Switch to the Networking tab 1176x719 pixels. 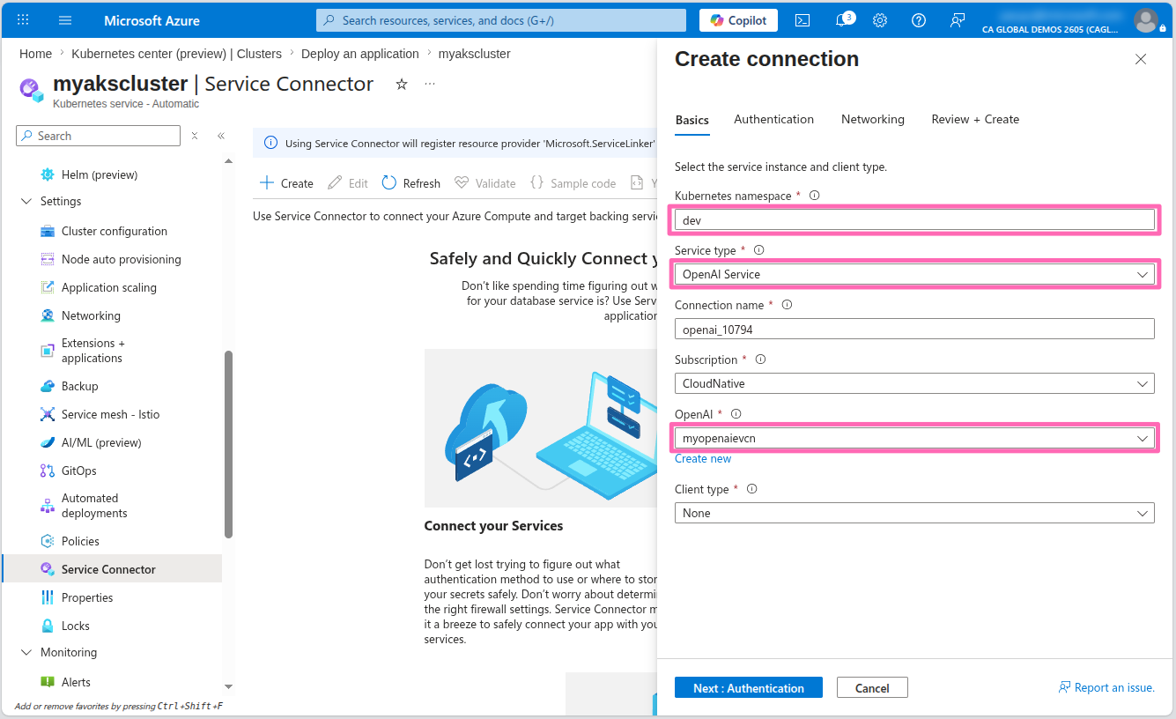873,119
